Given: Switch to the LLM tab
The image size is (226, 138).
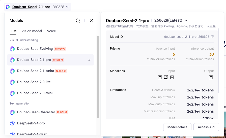Looking at the screenshot, I should click(13, 31).
